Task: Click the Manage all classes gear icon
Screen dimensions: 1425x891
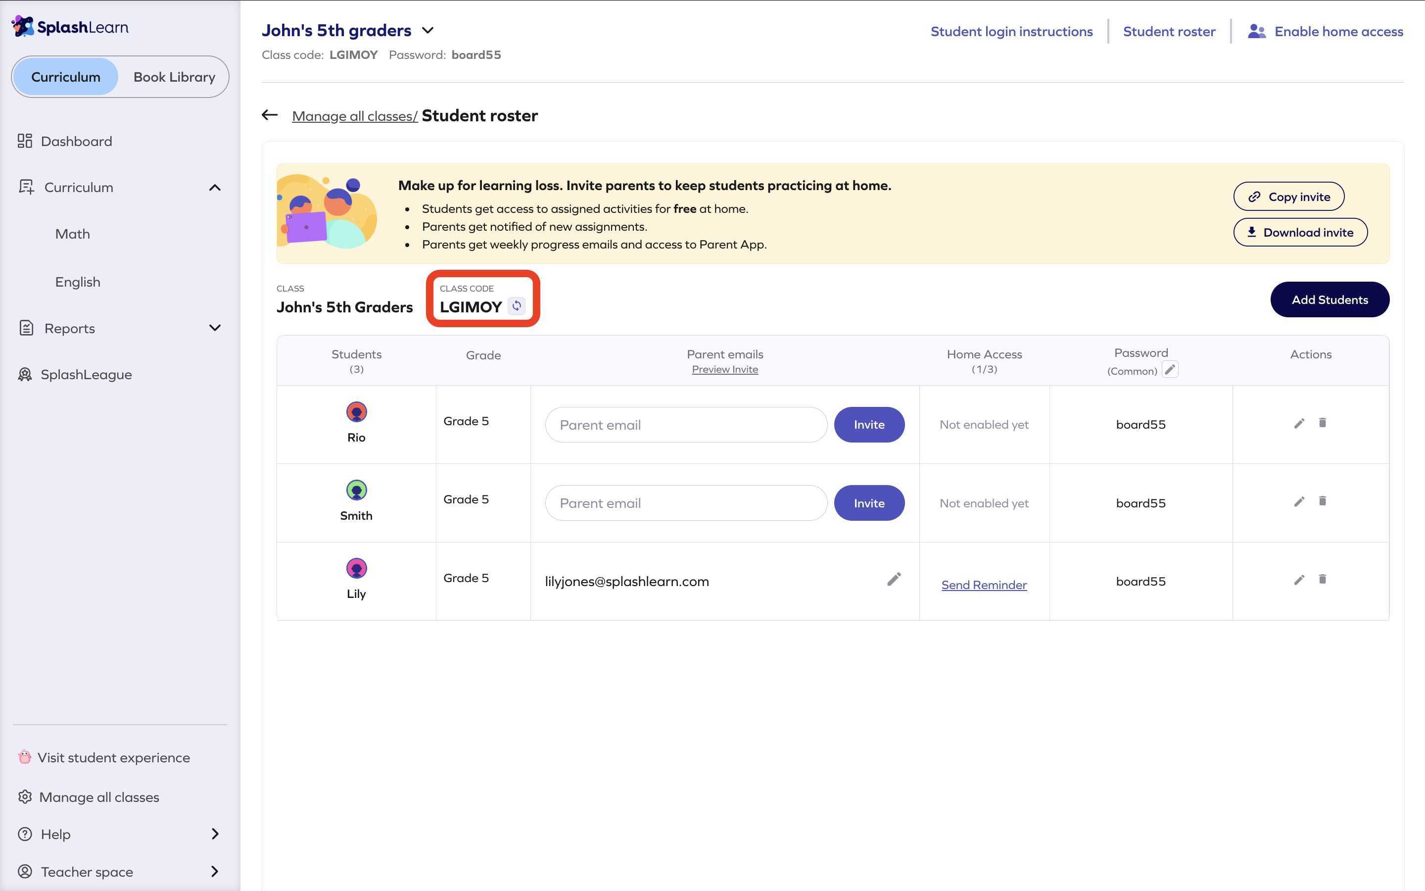Action: click(x=25, y=797)
